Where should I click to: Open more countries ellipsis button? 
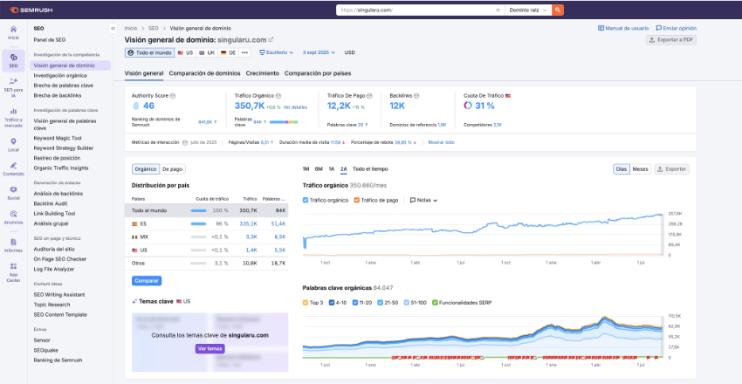pos(244,52)
